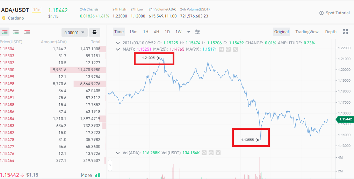This screenshot has height=179, width=354.
Task: Open more time intervals dropdown arrow
Action: (x=189, y=32)
